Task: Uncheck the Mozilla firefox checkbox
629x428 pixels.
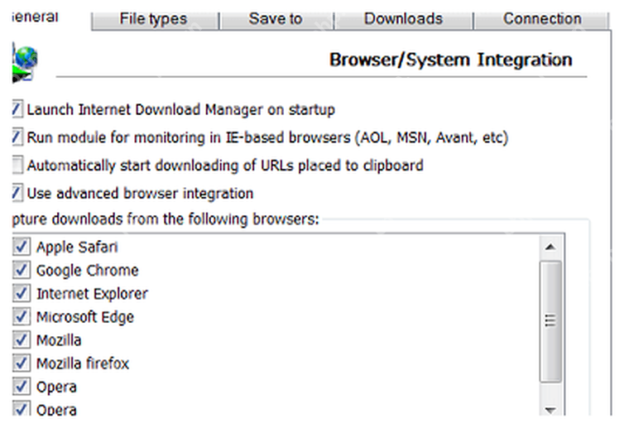Action: [x=21, y=363]
